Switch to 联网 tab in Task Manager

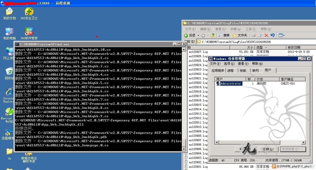pos(256,70)
